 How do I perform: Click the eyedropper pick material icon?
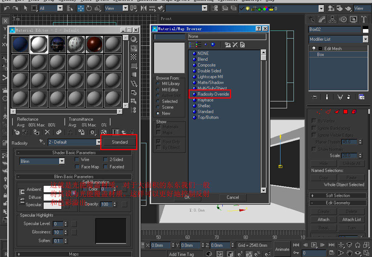(x=42, y=142)
